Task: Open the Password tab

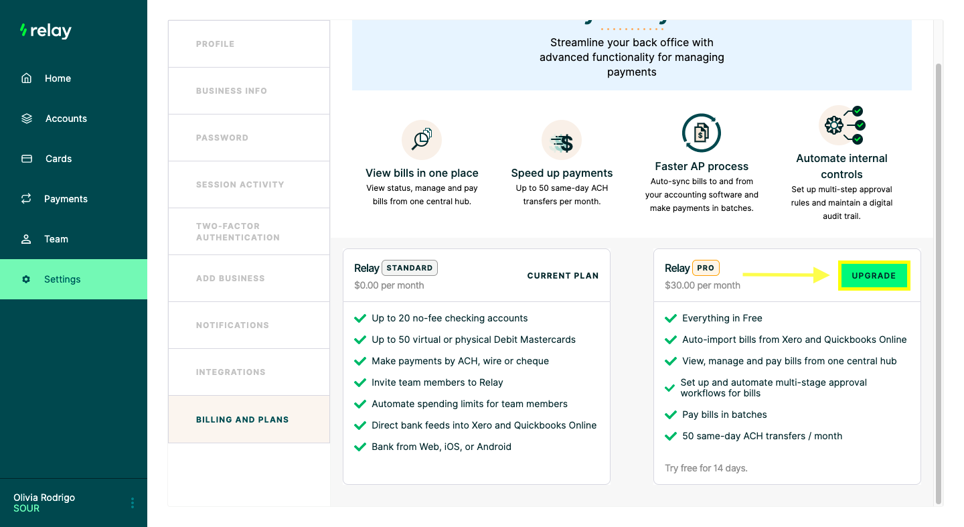Action: 249,138
